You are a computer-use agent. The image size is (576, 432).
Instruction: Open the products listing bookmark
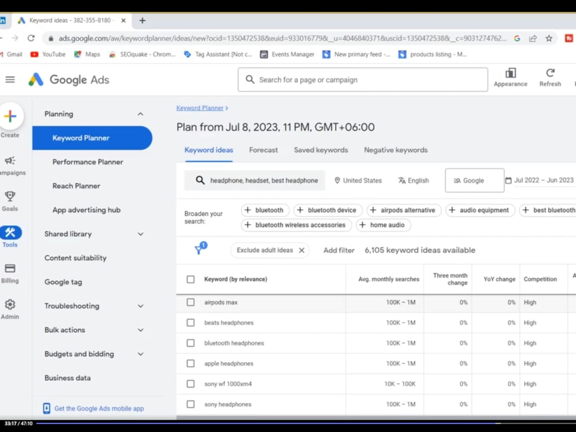coord(433,54)
